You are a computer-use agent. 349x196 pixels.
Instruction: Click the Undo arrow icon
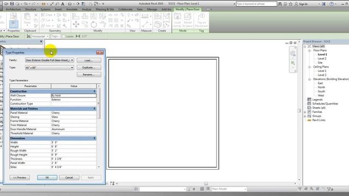[26, 4]
